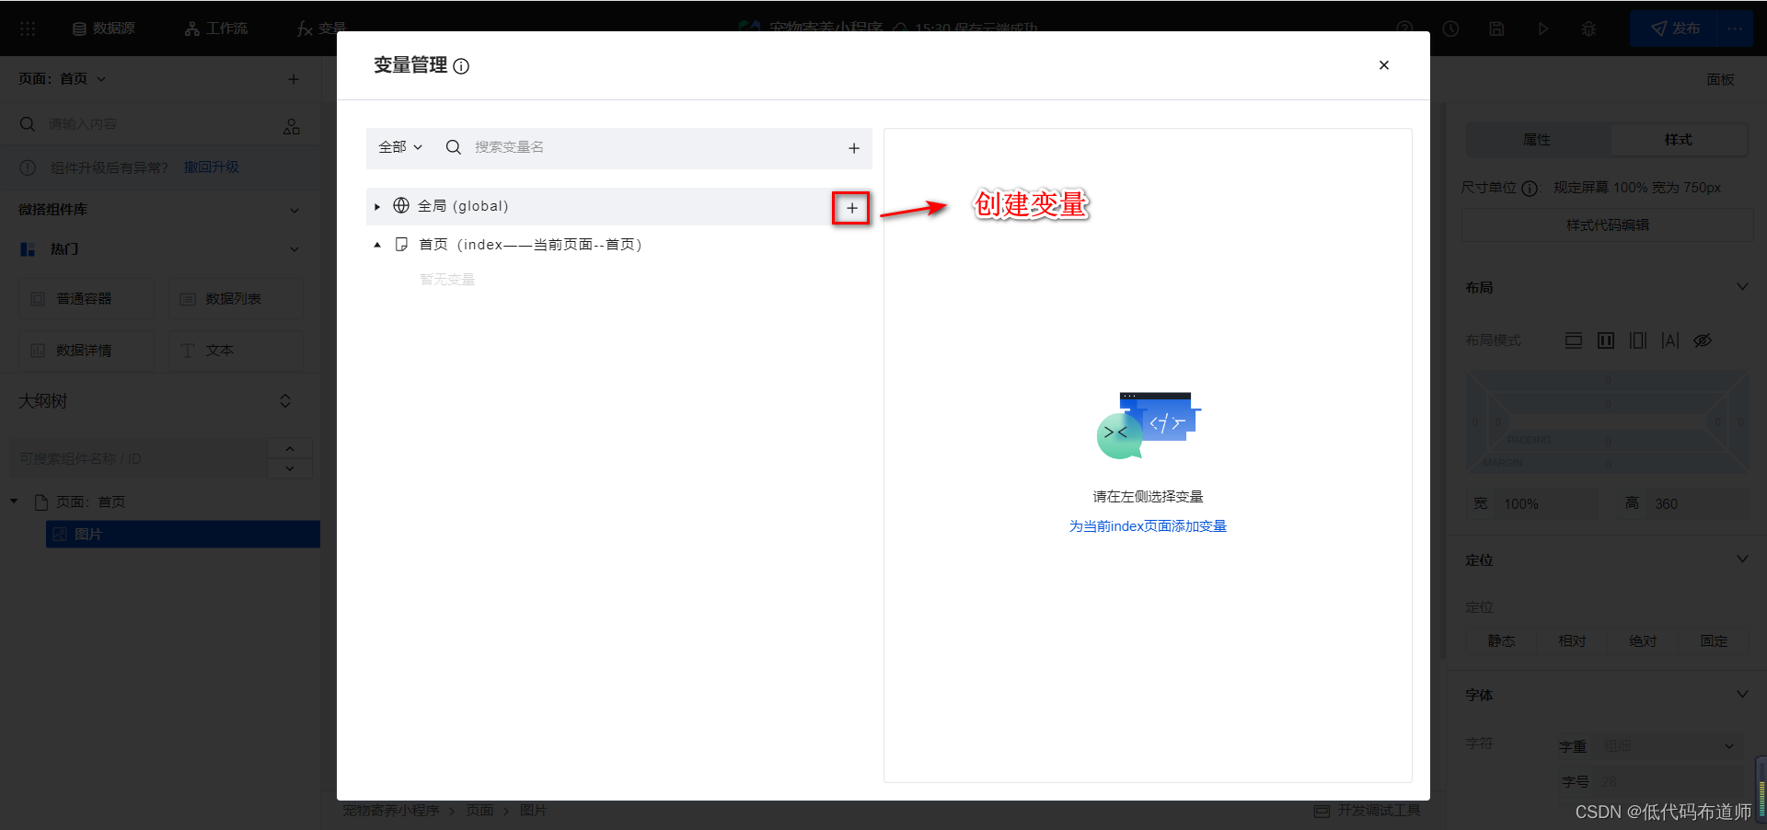Click the add page plus icon in left panel
Viewport: 1767px width, 830px height.
click(294, 79)
